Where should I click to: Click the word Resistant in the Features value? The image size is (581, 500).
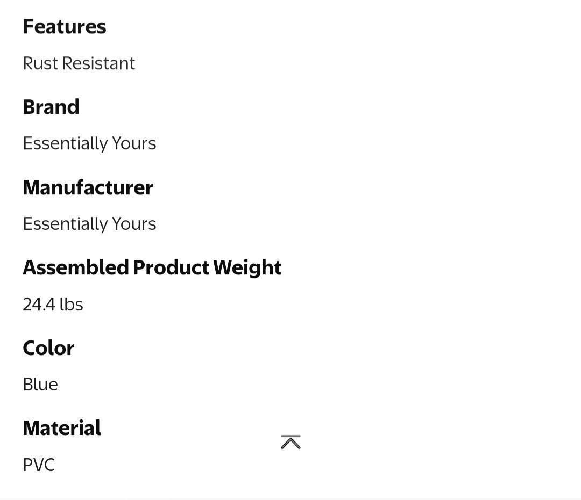tap(98, 63)
